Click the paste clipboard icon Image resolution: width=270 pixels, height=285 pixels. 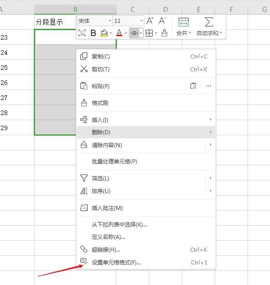pyautogui.click(x=84, y=86)
